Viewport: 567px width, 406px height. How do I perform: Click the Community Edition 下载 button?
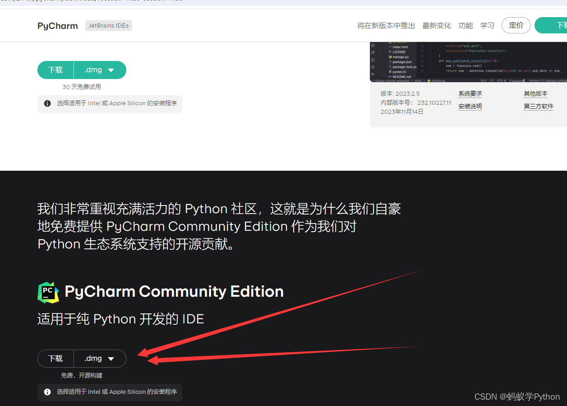point(55,358)
